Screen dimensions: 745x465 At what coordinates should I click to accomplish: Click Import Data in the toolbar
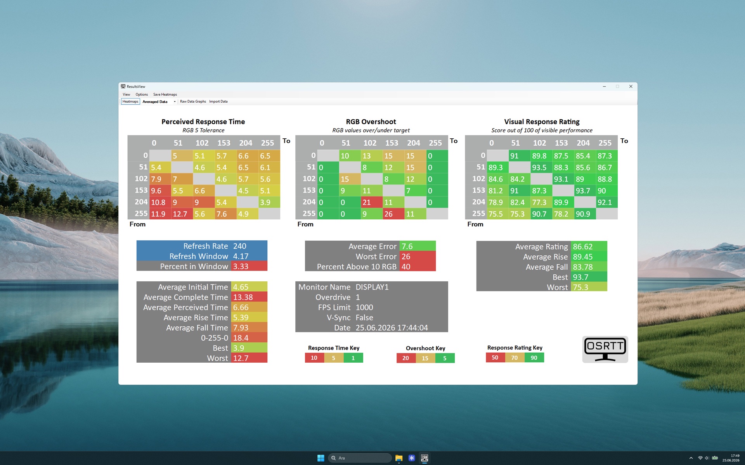218,102
